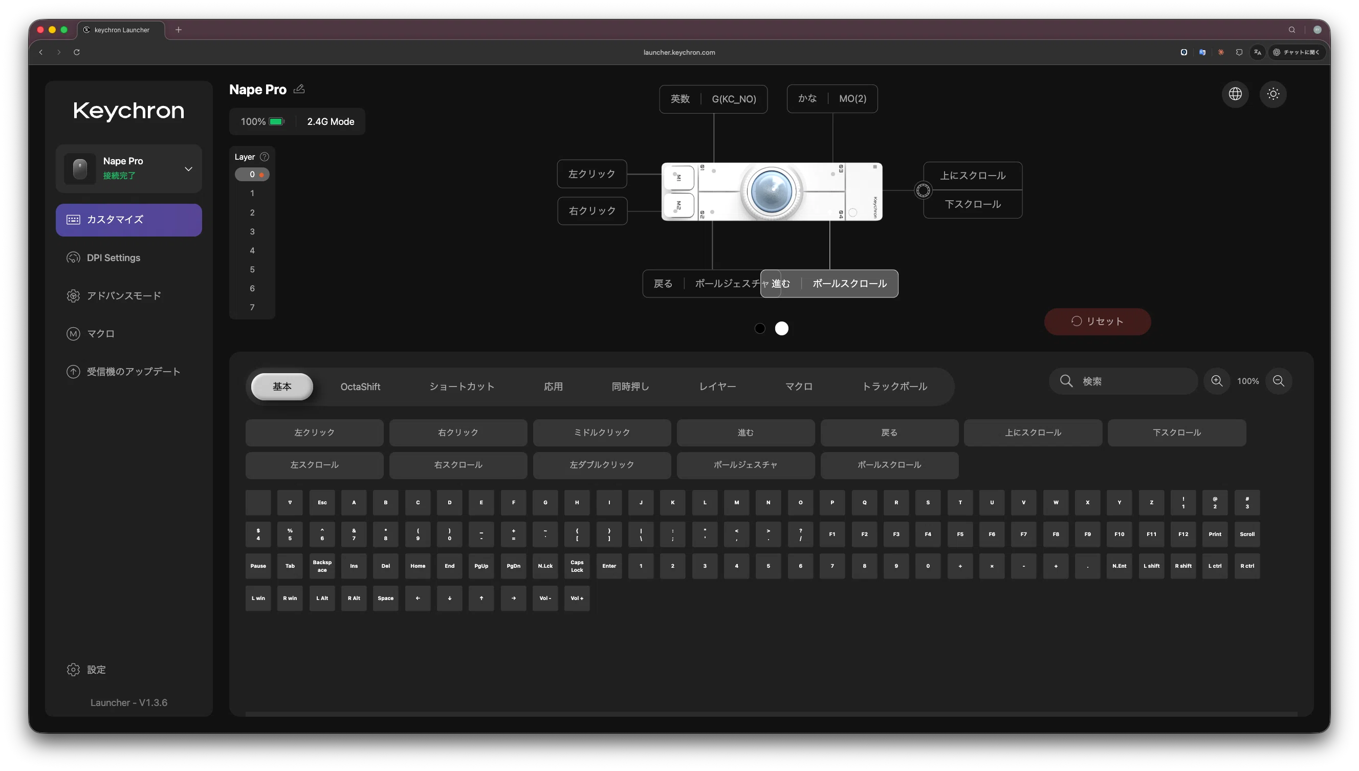Select Layer 4
1359x771 pixels.
point(252,250)
